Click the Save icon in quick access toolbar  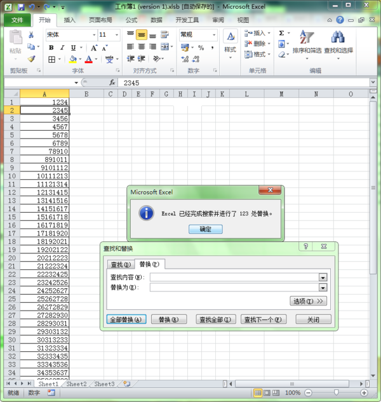point(21,7)
